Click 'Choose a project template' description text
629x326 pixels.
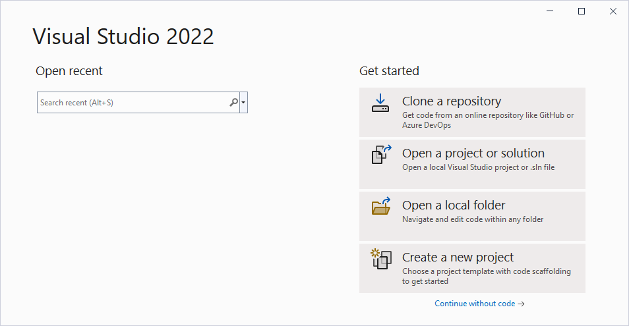click(x=486, y=277)
